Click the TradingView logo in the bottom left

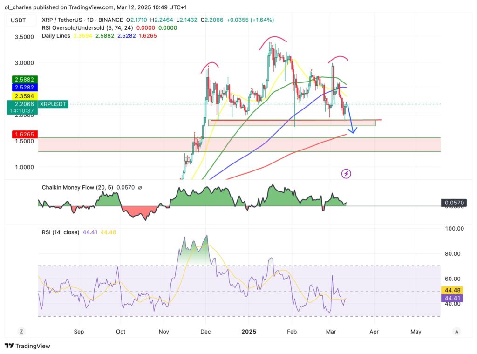pos(10,346)
